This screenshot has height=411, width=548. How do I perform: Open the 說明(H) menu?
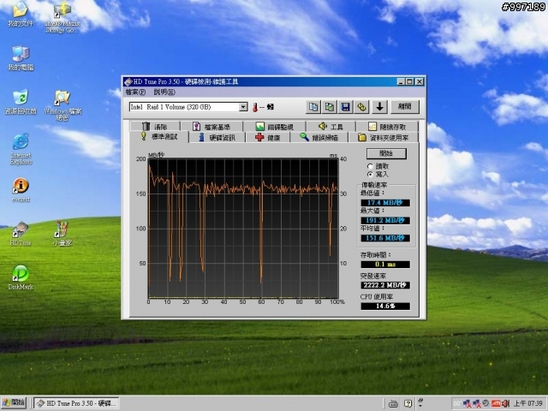click(164, 92)
